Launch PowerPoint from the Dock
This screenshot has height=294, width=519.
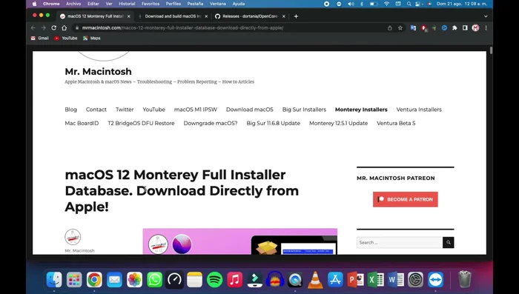355,280
